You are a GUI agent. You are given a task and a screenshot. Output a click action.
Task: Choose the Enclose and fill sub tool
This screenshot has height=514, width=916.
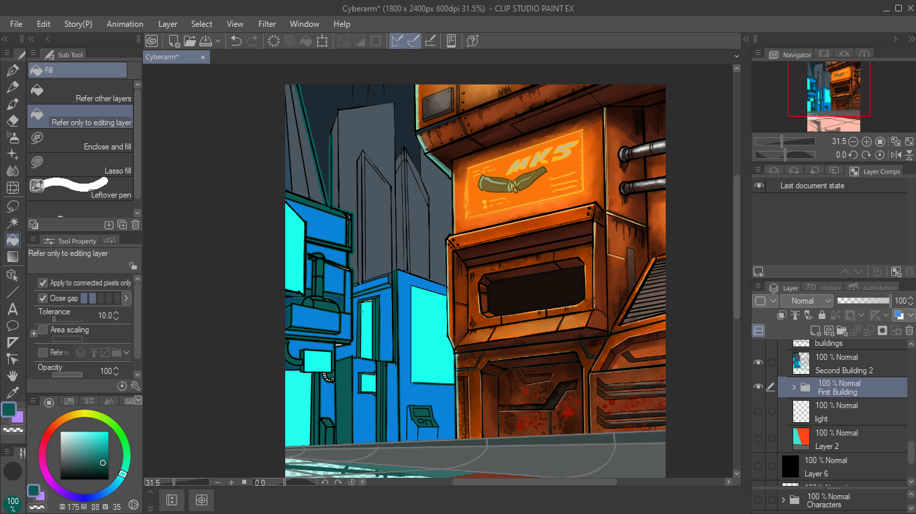(x=81, y=139)
